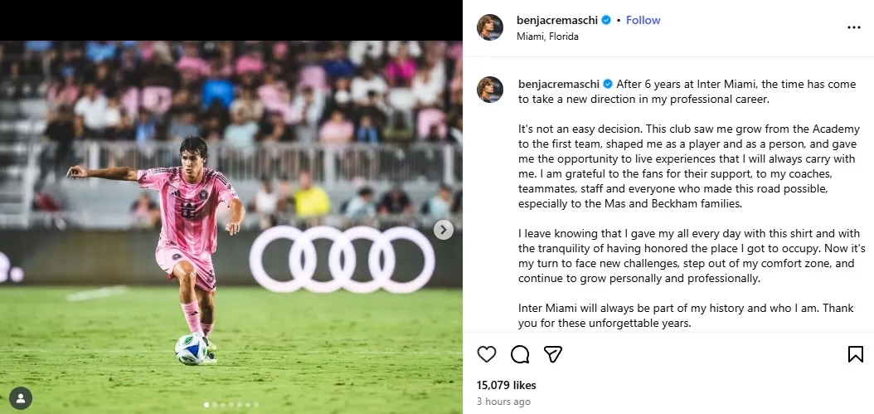
Task: Share the post via paper plane icon
Action: click(x=552, y=354)
